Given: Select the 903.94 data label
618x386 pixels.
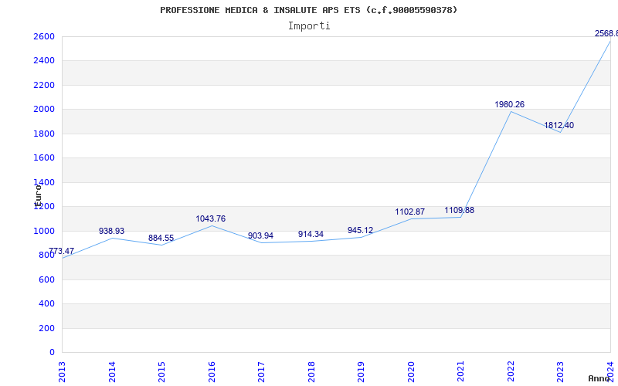Looking at the screenshot, I should (260, 236).
